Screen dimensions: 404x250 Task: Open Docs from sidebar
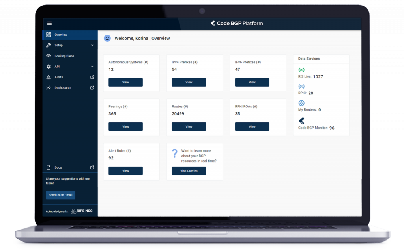tap(70, 167)
